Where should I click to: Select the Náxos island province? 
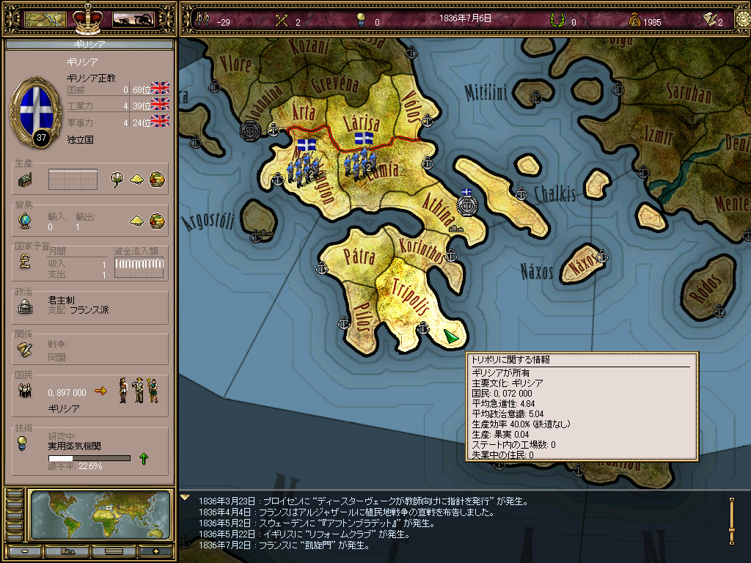click(583, 264)
